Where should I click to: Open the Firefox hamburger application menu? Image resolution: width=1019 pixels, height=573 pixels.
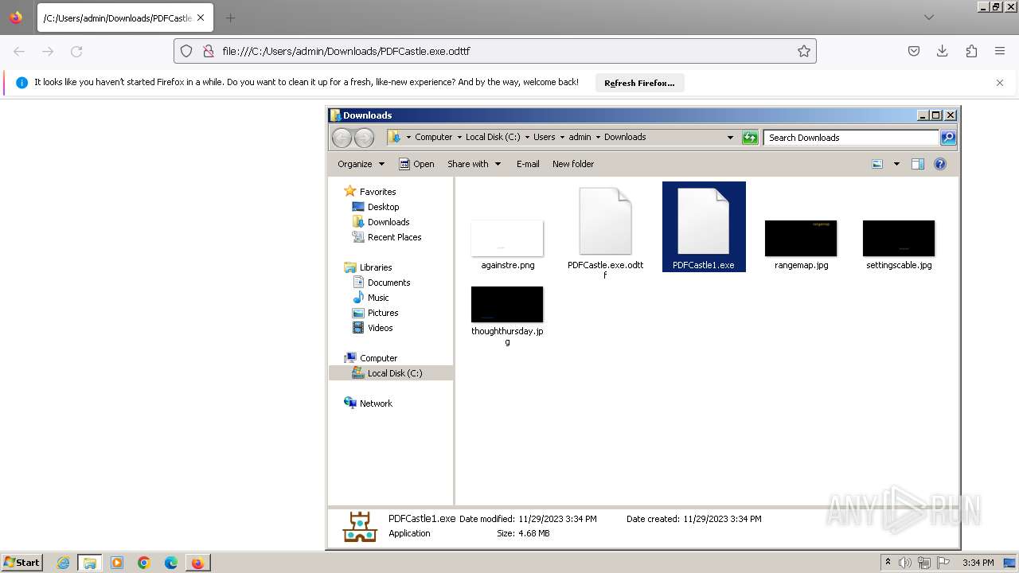point(1000,51)
